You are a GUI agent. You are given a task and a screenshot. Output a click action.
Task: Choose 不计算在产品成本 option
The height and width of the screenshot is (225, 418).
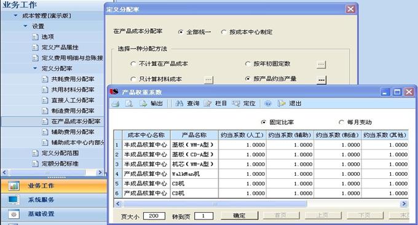click(133, 64)
